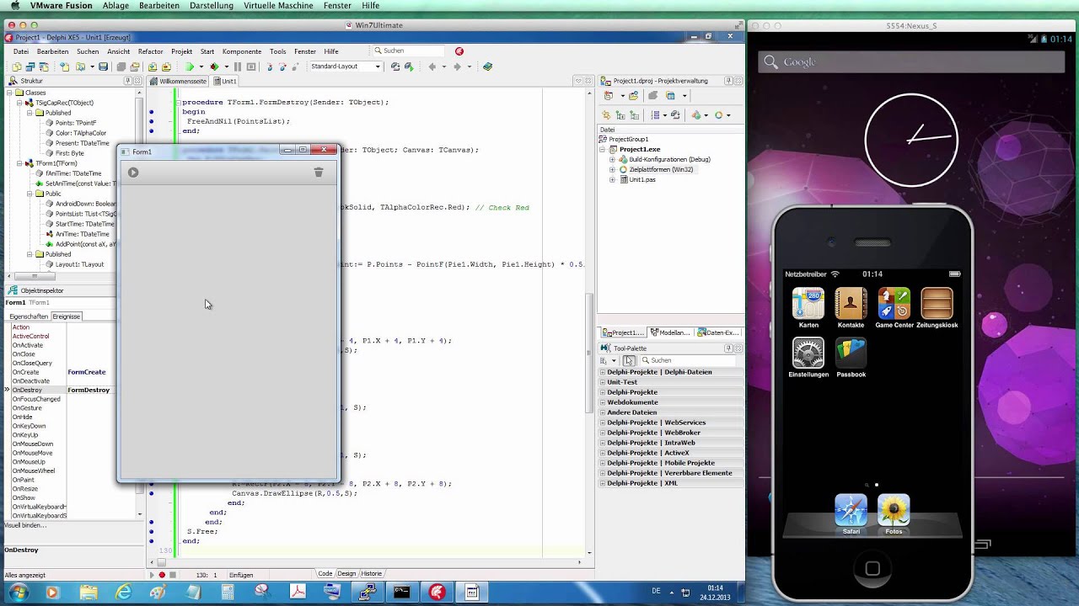Expand Build-Konfigurationen (Debug) node
1079x606 pixels.
[x=612, y=159]
